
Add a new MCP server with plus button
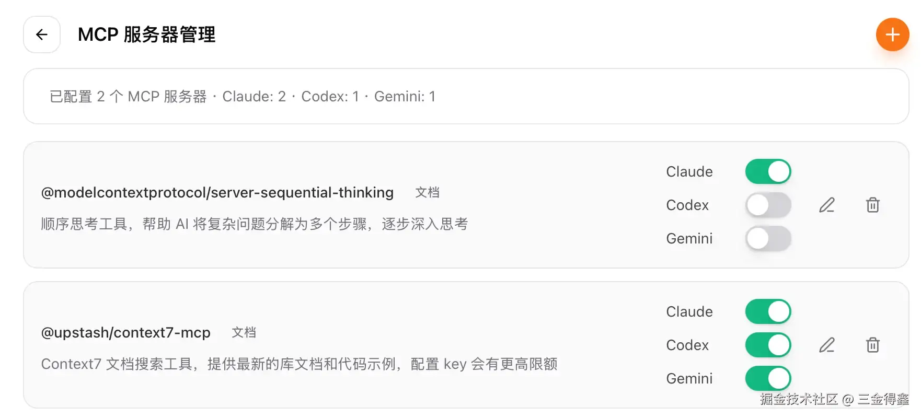coord(892,34)
